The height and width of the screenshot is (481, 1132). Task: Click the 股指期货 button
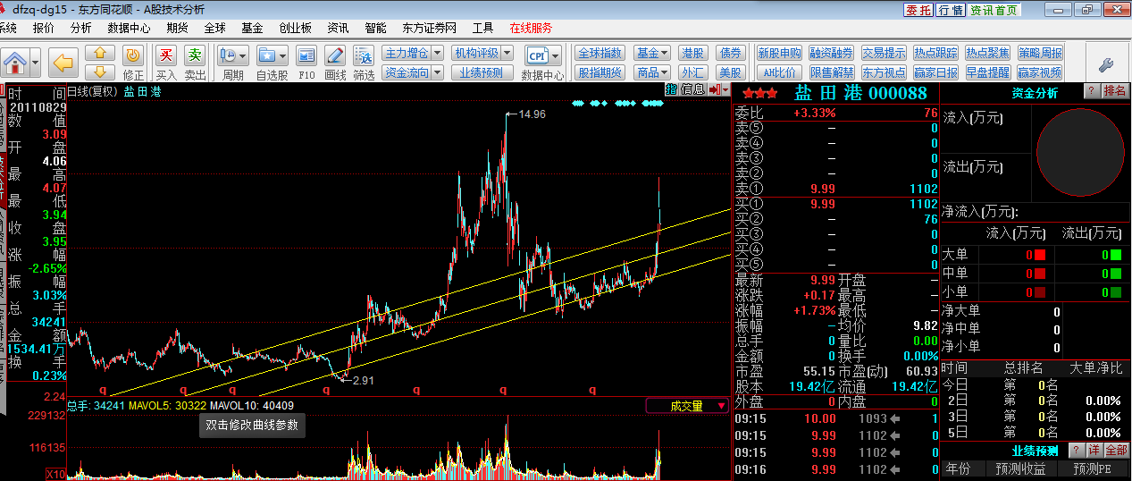(600, 72)
